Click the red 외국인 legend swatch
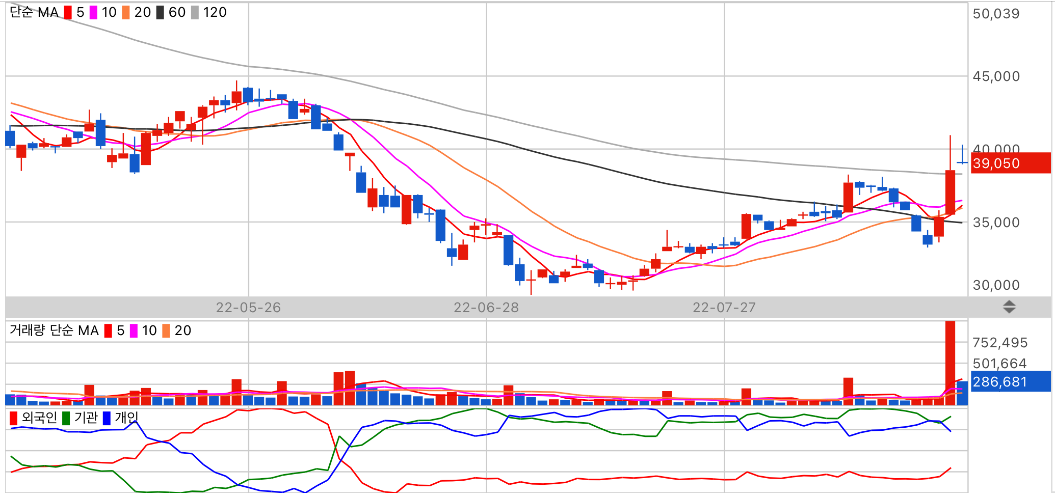 (14, 418)
